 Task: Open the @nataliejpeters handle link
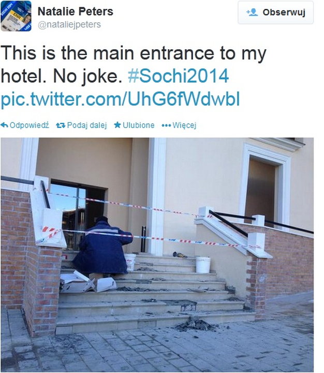click(69, 24)
